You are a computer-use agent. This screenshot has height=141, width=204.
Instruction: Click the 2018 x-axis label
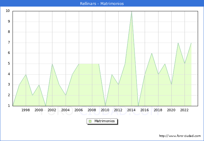[x=158, y=110]
